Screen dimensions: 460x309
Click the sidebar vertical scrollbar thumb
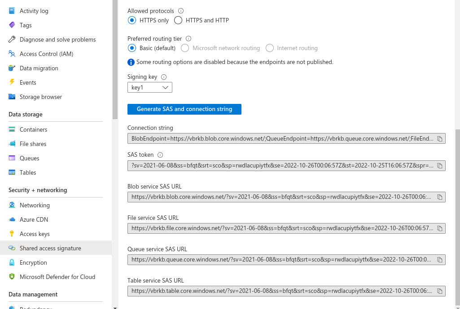[115, 60]
